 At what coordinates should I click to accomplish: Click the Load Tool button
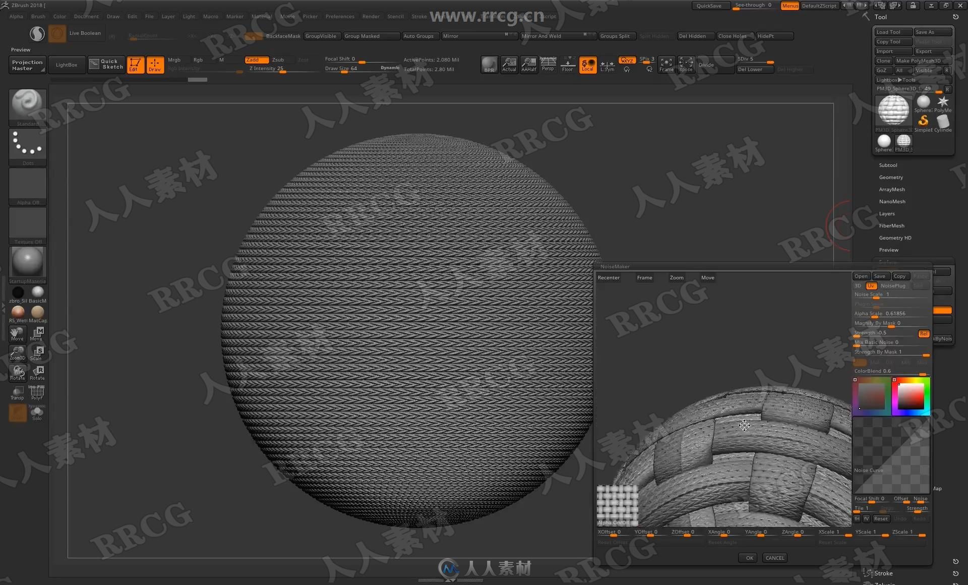pos(893,32)
